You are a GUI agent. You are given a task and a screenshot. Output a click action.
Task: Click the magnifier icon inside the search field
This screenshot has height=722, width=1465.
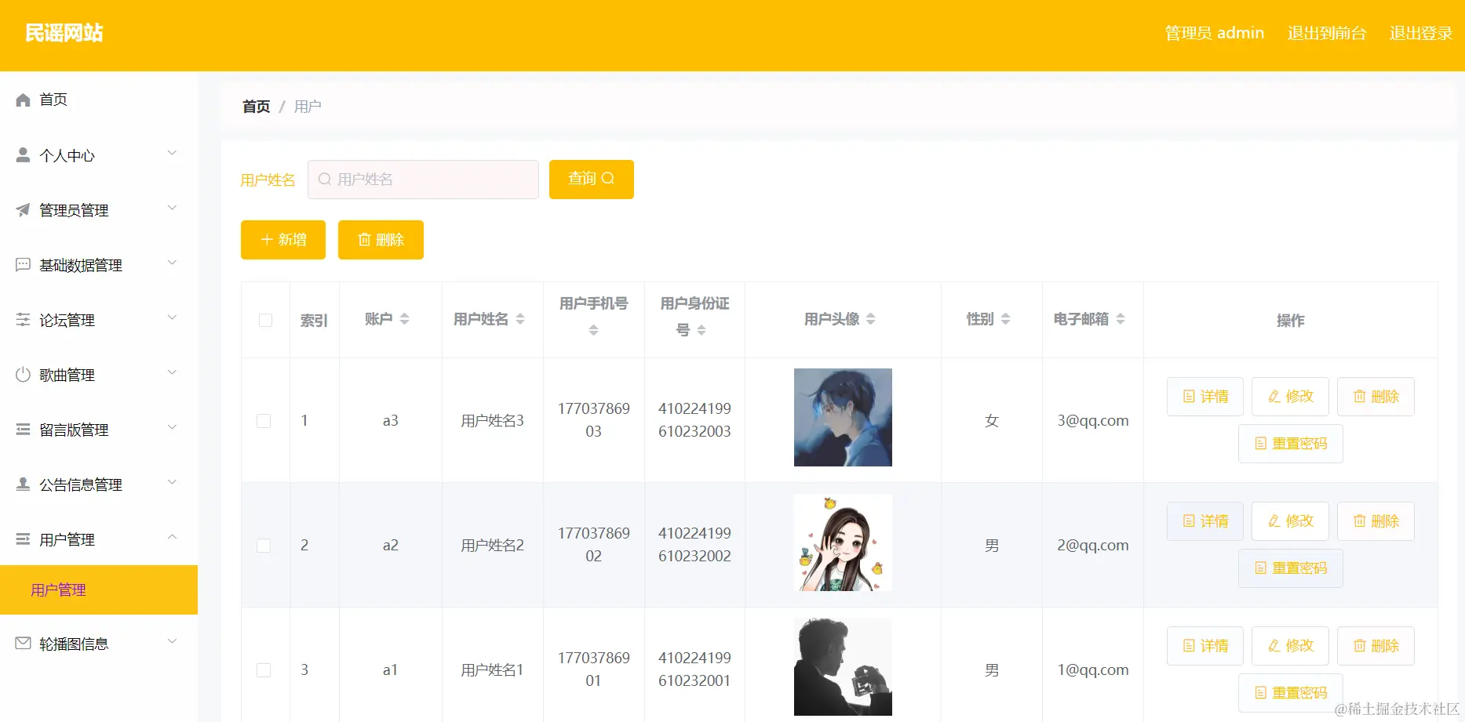[x=324, y=179]
